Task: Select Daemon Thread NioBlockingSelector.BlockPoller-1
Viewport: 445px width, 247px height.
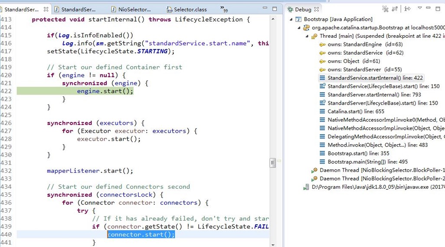Action: [382, 170]
